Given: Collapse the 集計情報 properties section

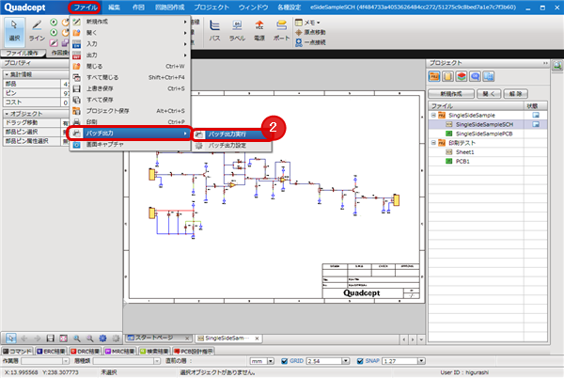Looking at the screenshot, I should (7, 74).
